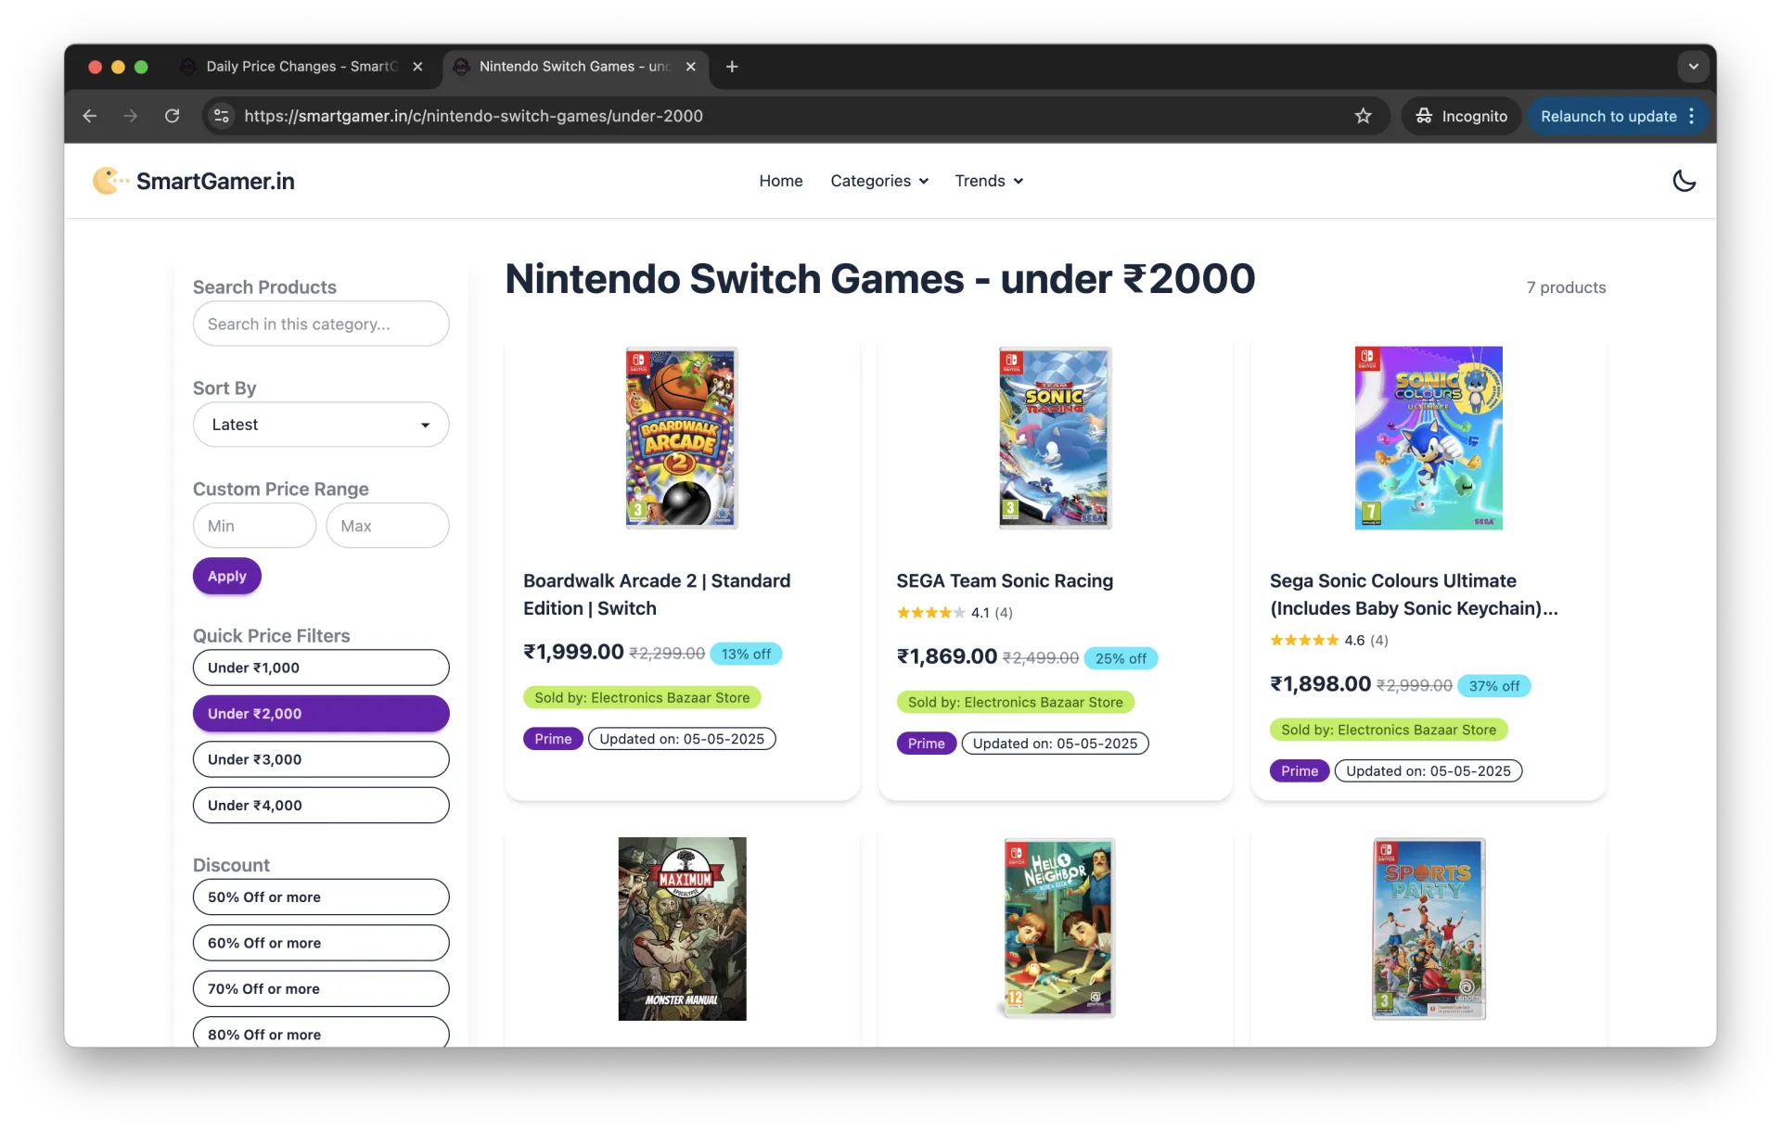Open a new browser tab
The height and width of the screenshot is (1132, 1781).
click(732, 67)
